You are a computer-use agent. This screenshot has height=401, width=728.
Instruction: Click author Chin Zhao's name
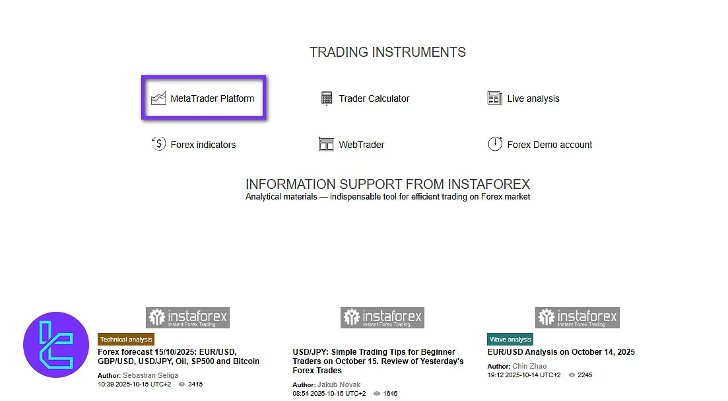pyautogui.click(x=531, y=366)
